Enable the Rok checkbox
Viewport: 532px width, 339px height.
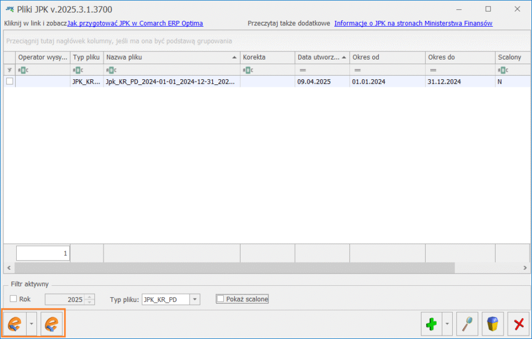13,299
